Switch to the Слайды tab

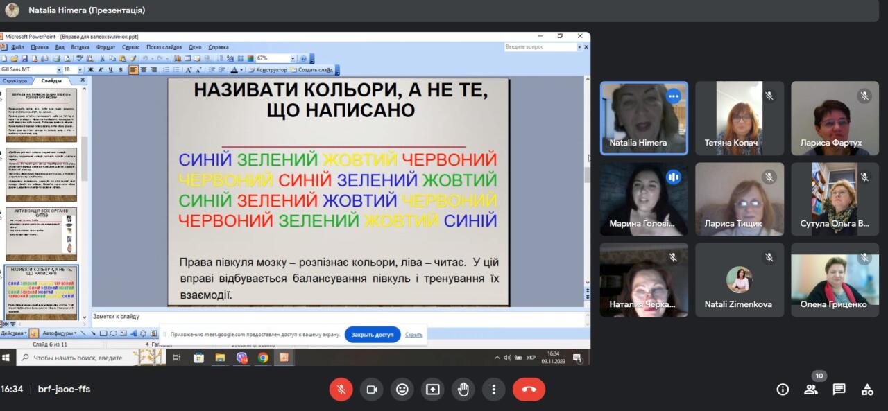pyautogui.click(x=51, y=80)
